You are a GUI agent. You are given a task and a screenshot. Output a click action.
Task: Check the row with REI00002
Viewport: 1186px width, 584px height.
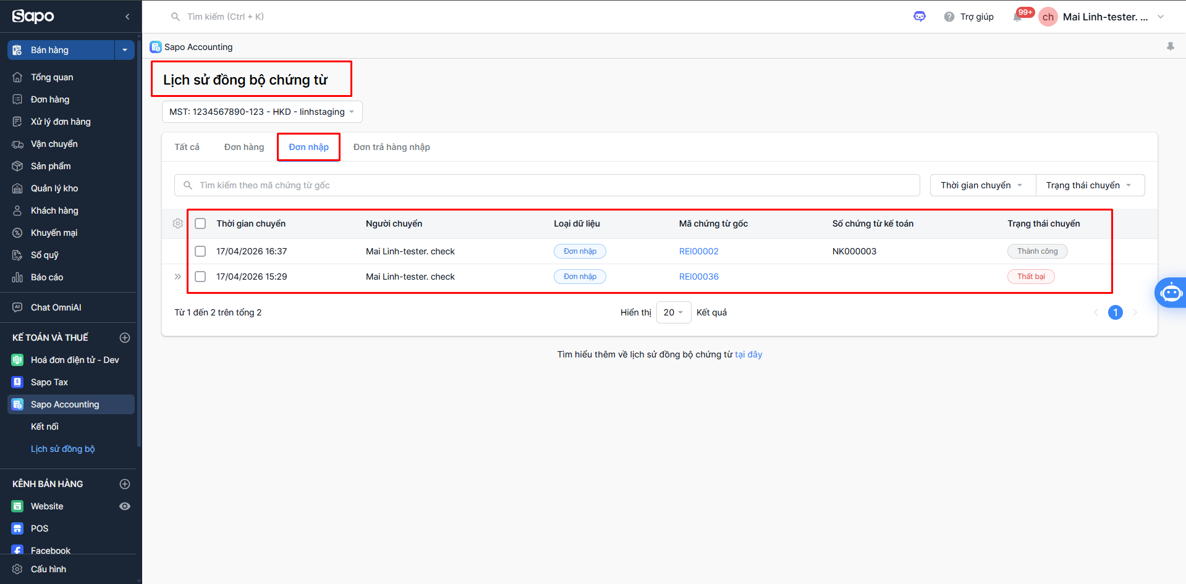[x=200, y=251]
